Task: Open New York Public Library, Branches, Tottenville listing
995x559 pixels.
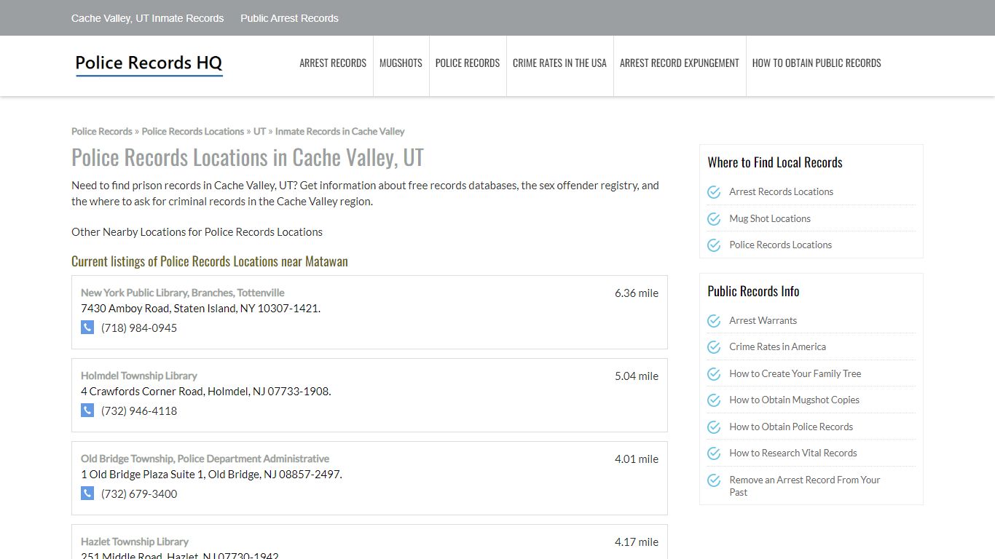Action: click(x=182, y=293)
